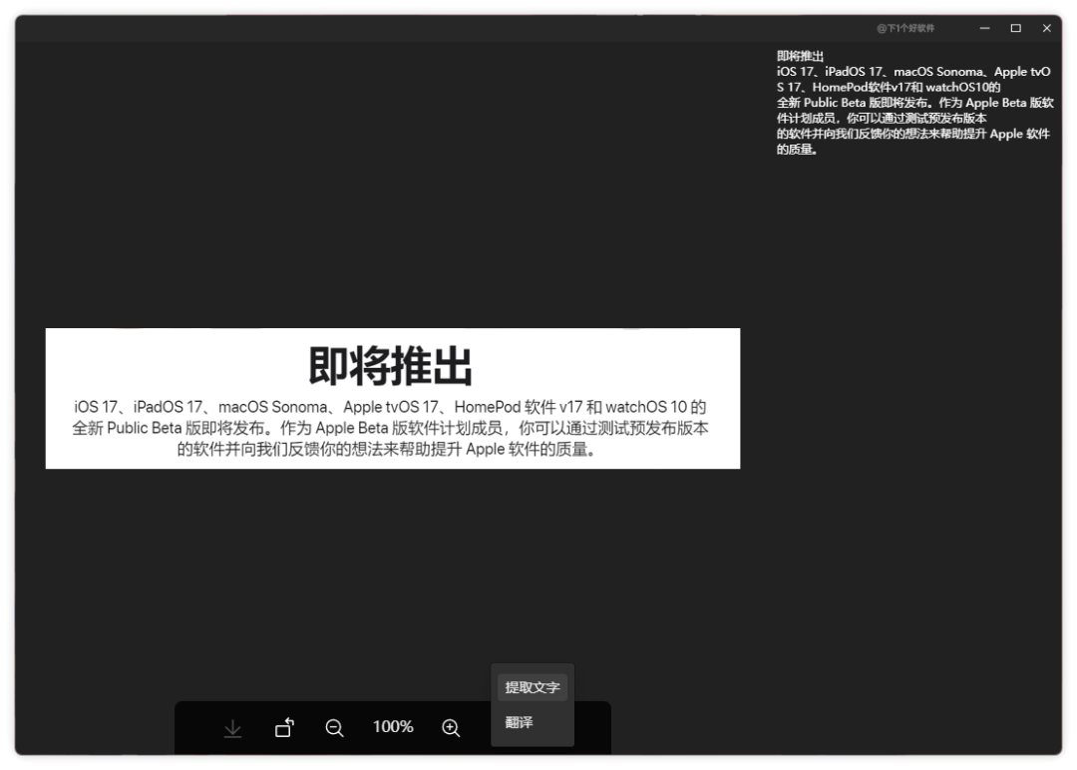Screen dimensions: 1077x770
Task: Choose 翻译 from the popup menu
Action: click(533, 722)
